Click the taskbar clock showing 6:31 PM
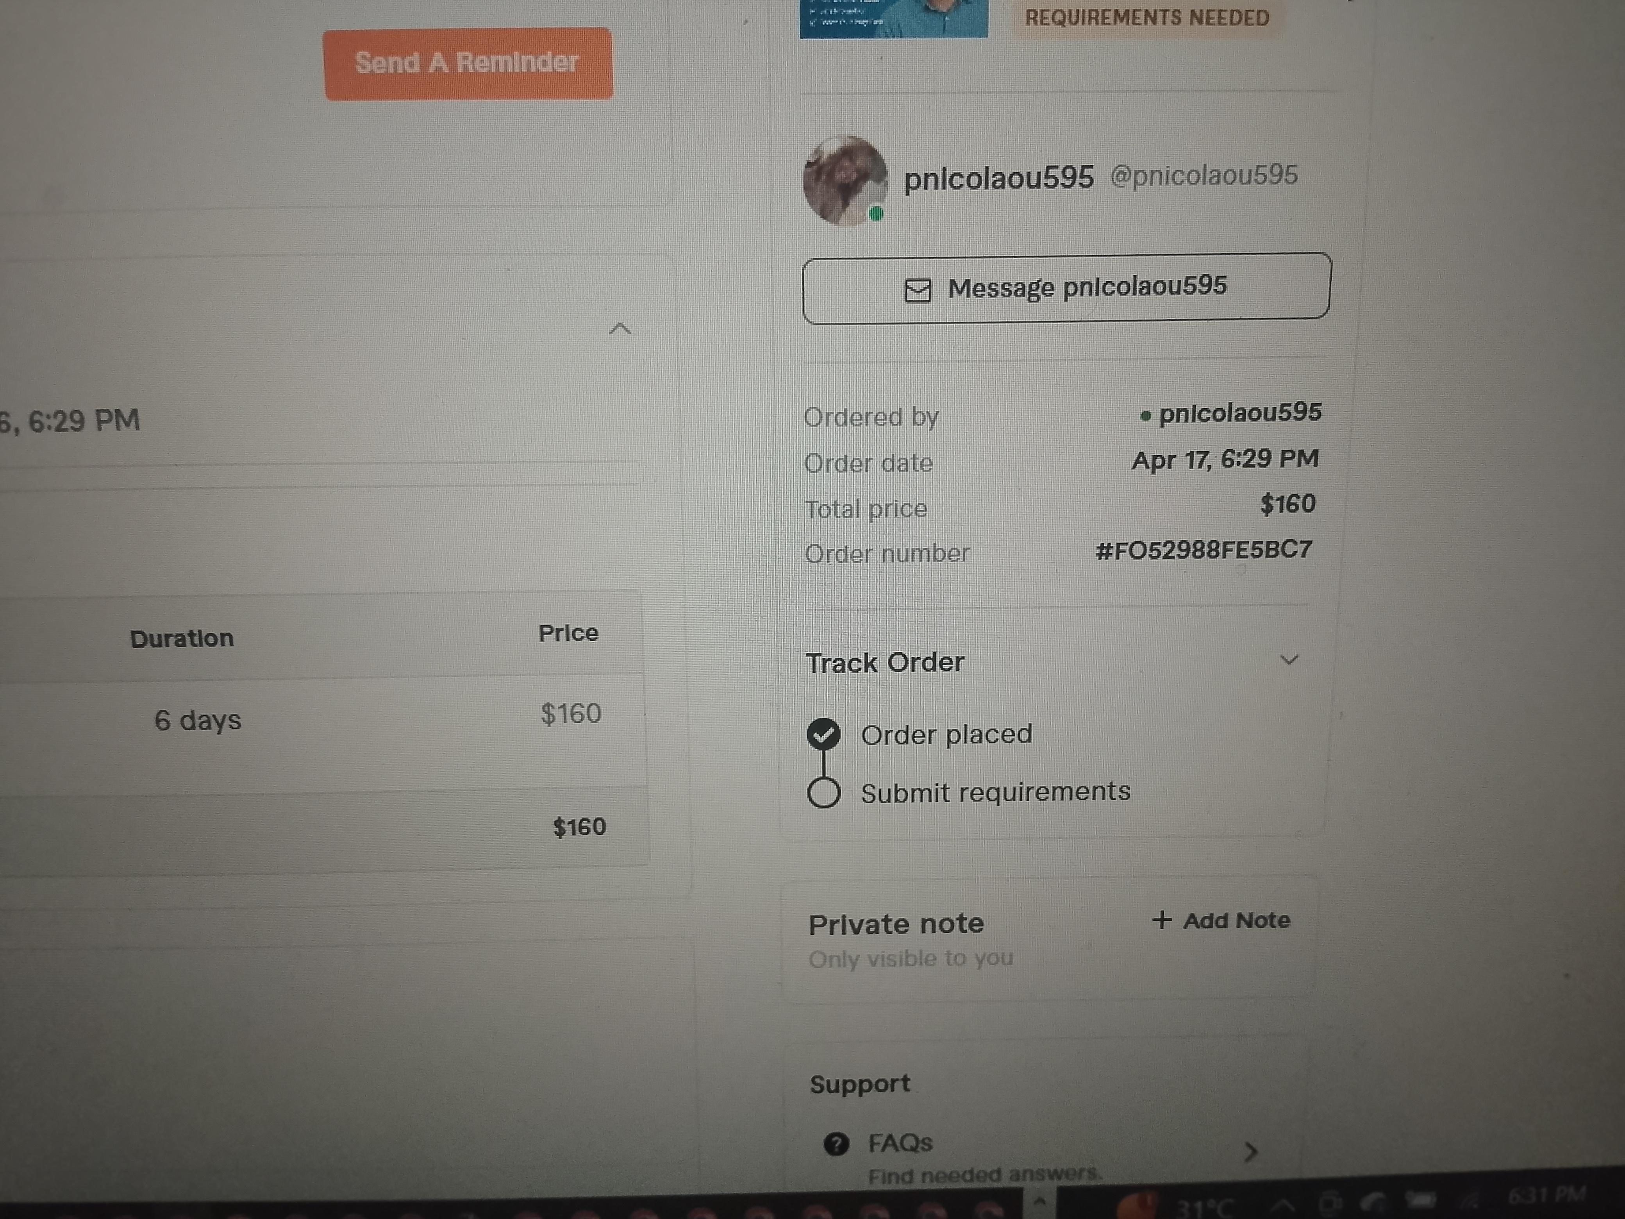Image resolution: width=1625 pixels, height=1219 pixels. coord(1546,1196)
